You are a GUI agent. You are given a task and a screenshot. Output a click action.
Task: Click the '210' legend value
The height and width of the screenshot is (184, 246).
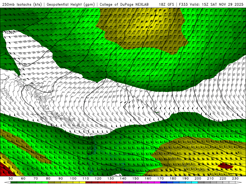tap(210, 178)
